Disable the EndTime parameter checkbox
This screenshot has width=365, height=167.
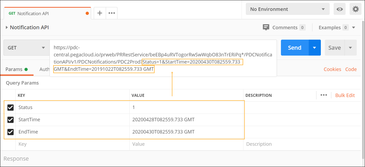click(x=10, y=132)
